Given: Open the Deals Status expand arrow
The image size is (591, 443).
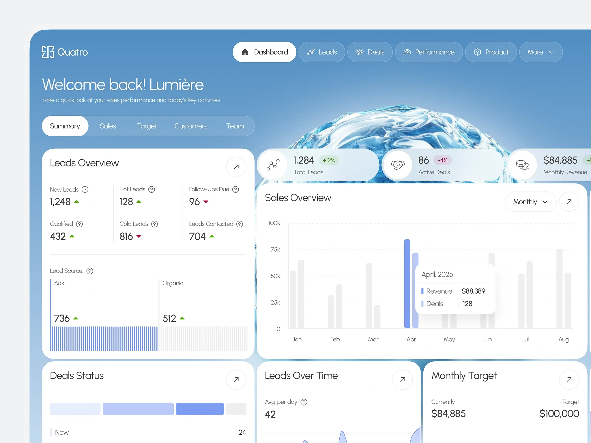Looking at the screenshot, I should click(x=236, y=380).
